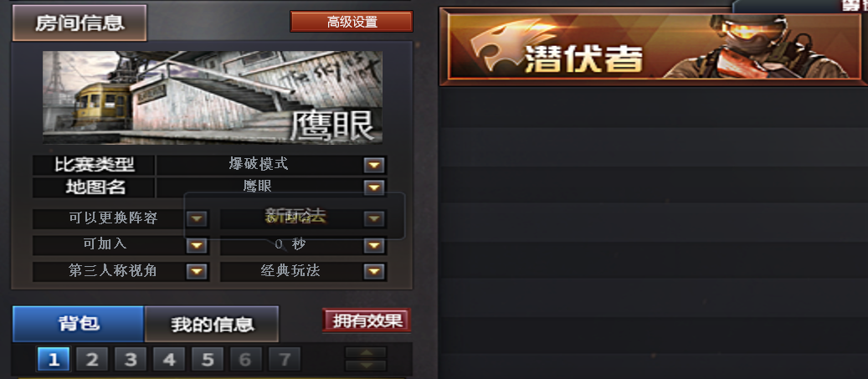
Task: Click the 鹰眼 map preview image
Action: pyautogui.click(x=213, y=97)
